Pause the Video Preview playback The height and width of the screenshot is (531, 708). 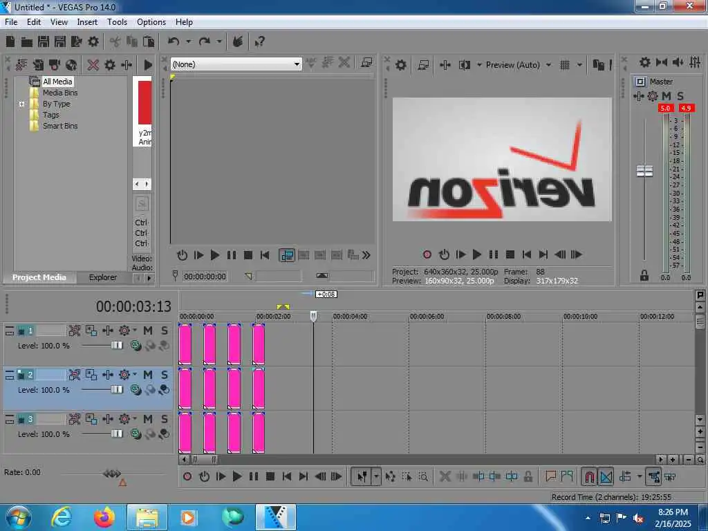(494, 254)
